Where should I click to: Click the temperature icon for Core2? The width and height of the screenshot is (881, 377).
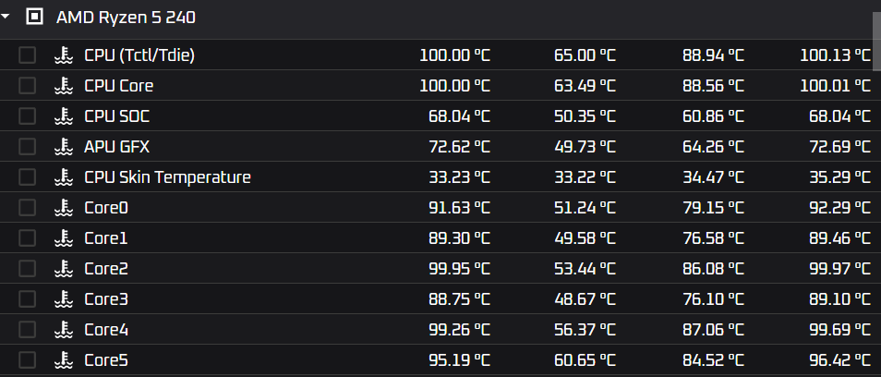64,269
